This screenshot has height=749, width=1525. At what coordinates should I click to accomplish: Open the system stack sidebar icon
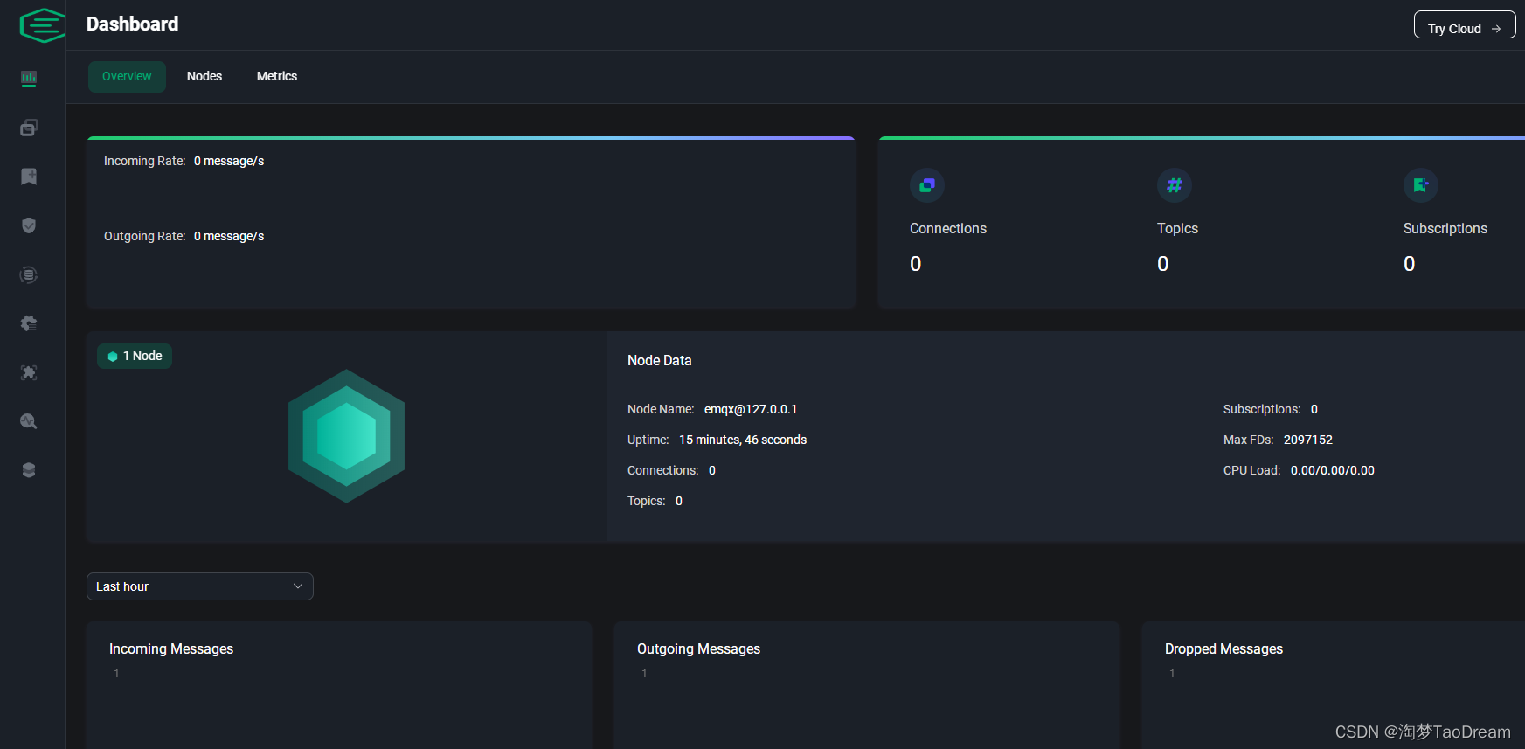(x=29, y=470)
